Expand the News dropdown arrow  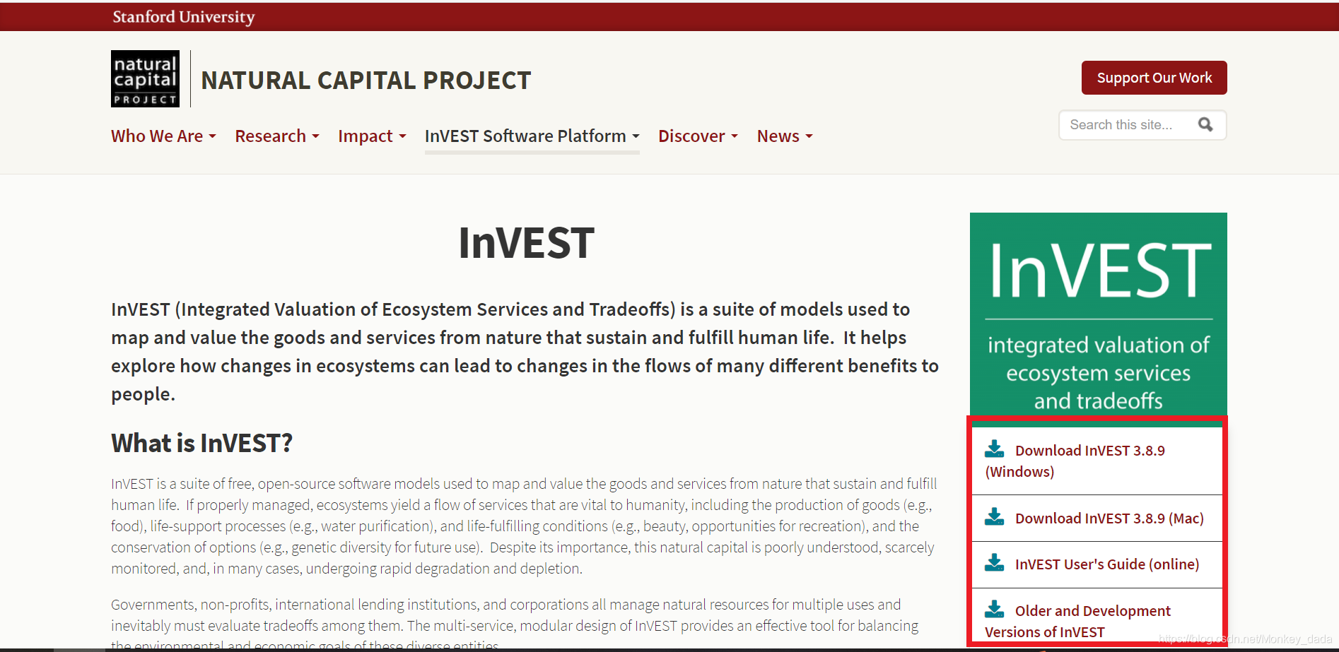coord(809,136)
